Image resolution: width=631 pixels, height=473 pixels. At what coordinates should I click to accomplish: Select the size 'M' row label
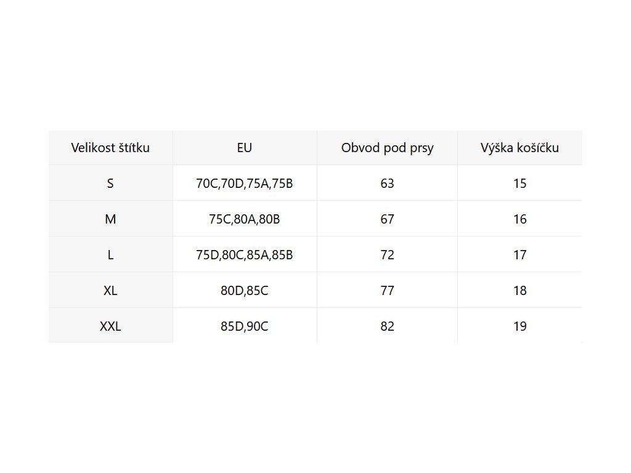tap(110, 219)
